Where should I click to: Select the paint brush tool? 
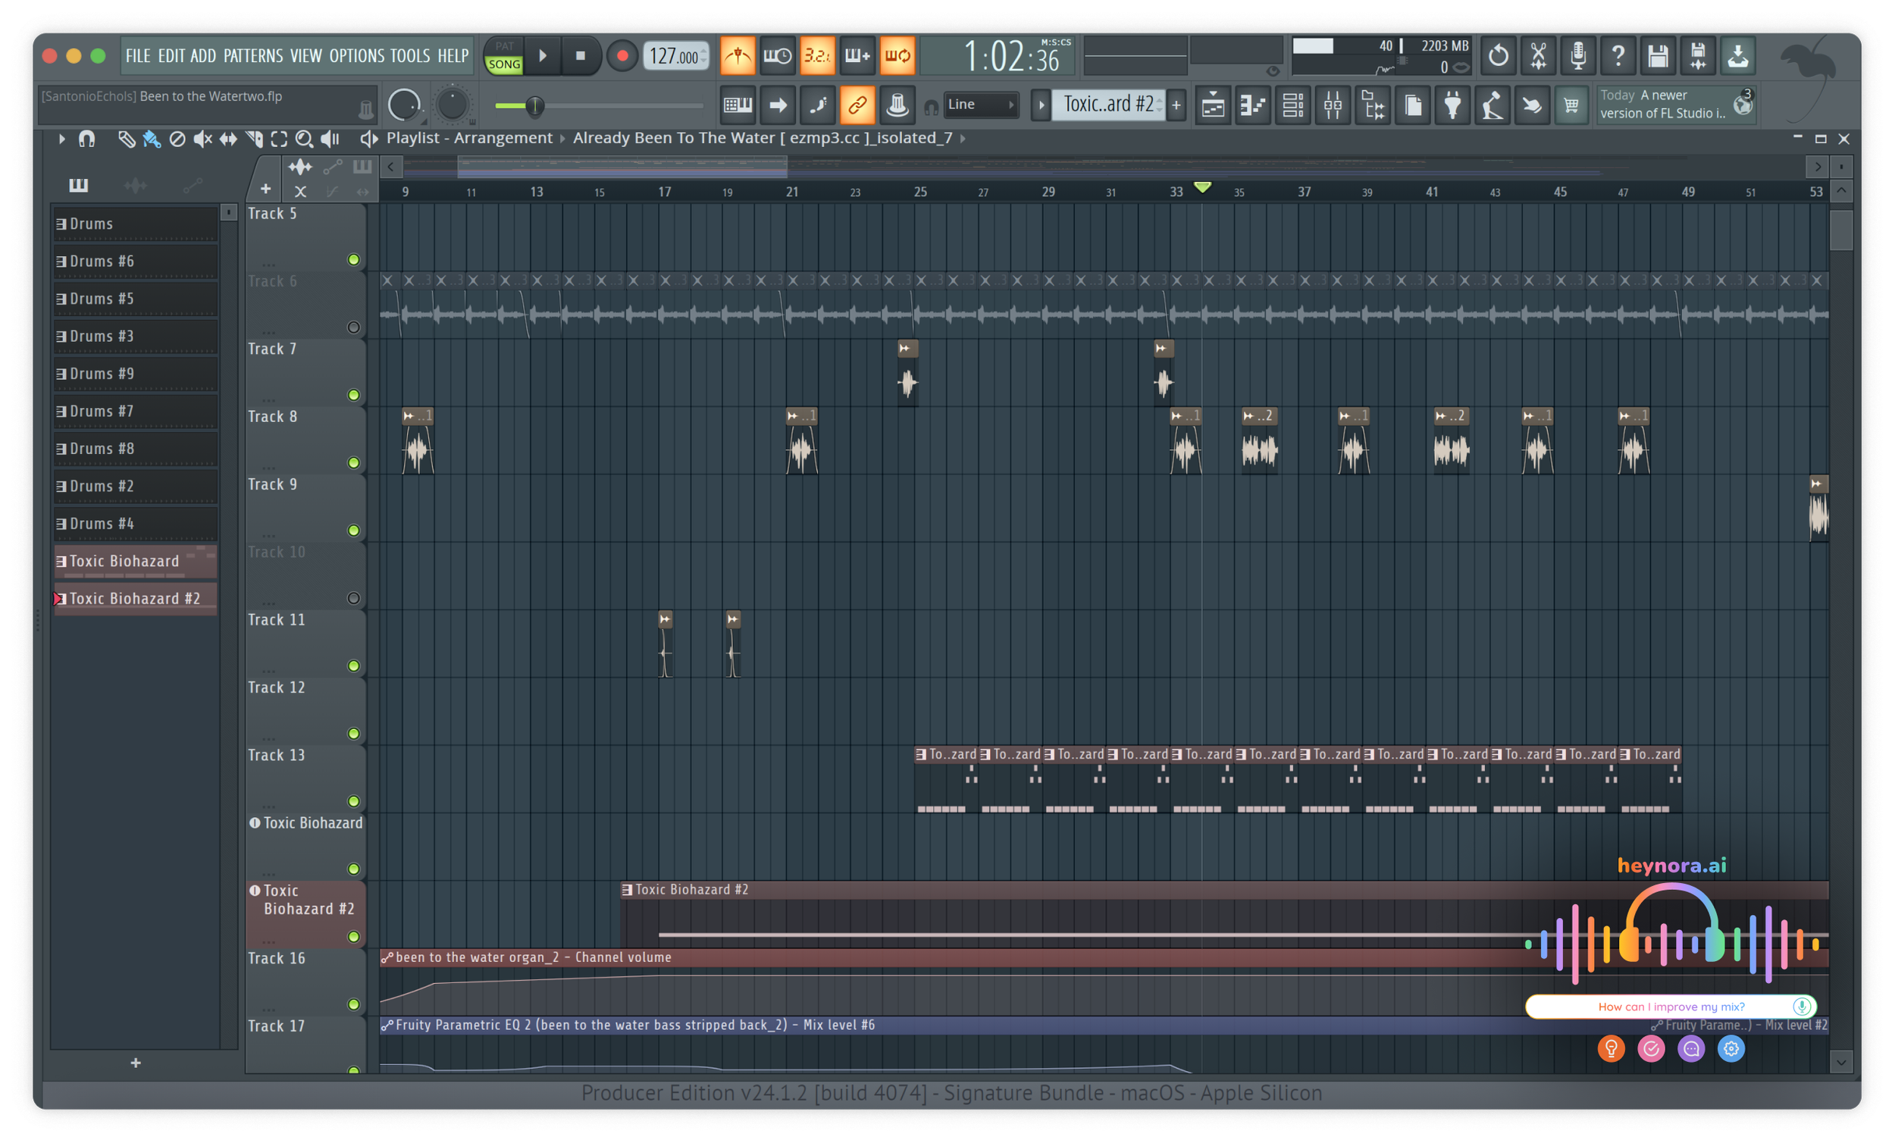(152, 139)
